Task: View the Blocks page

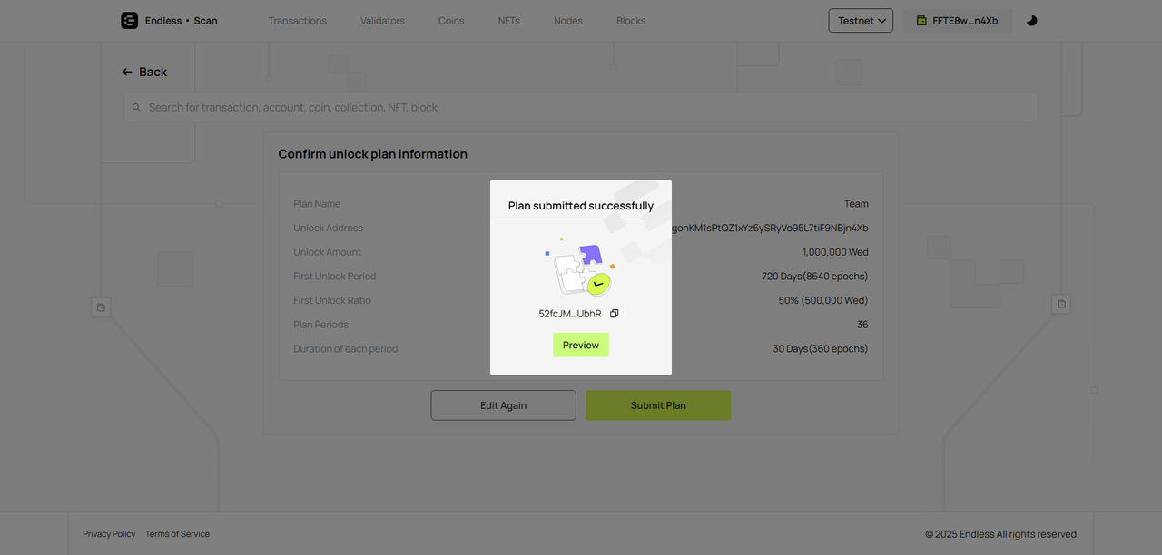Action: 631,20
